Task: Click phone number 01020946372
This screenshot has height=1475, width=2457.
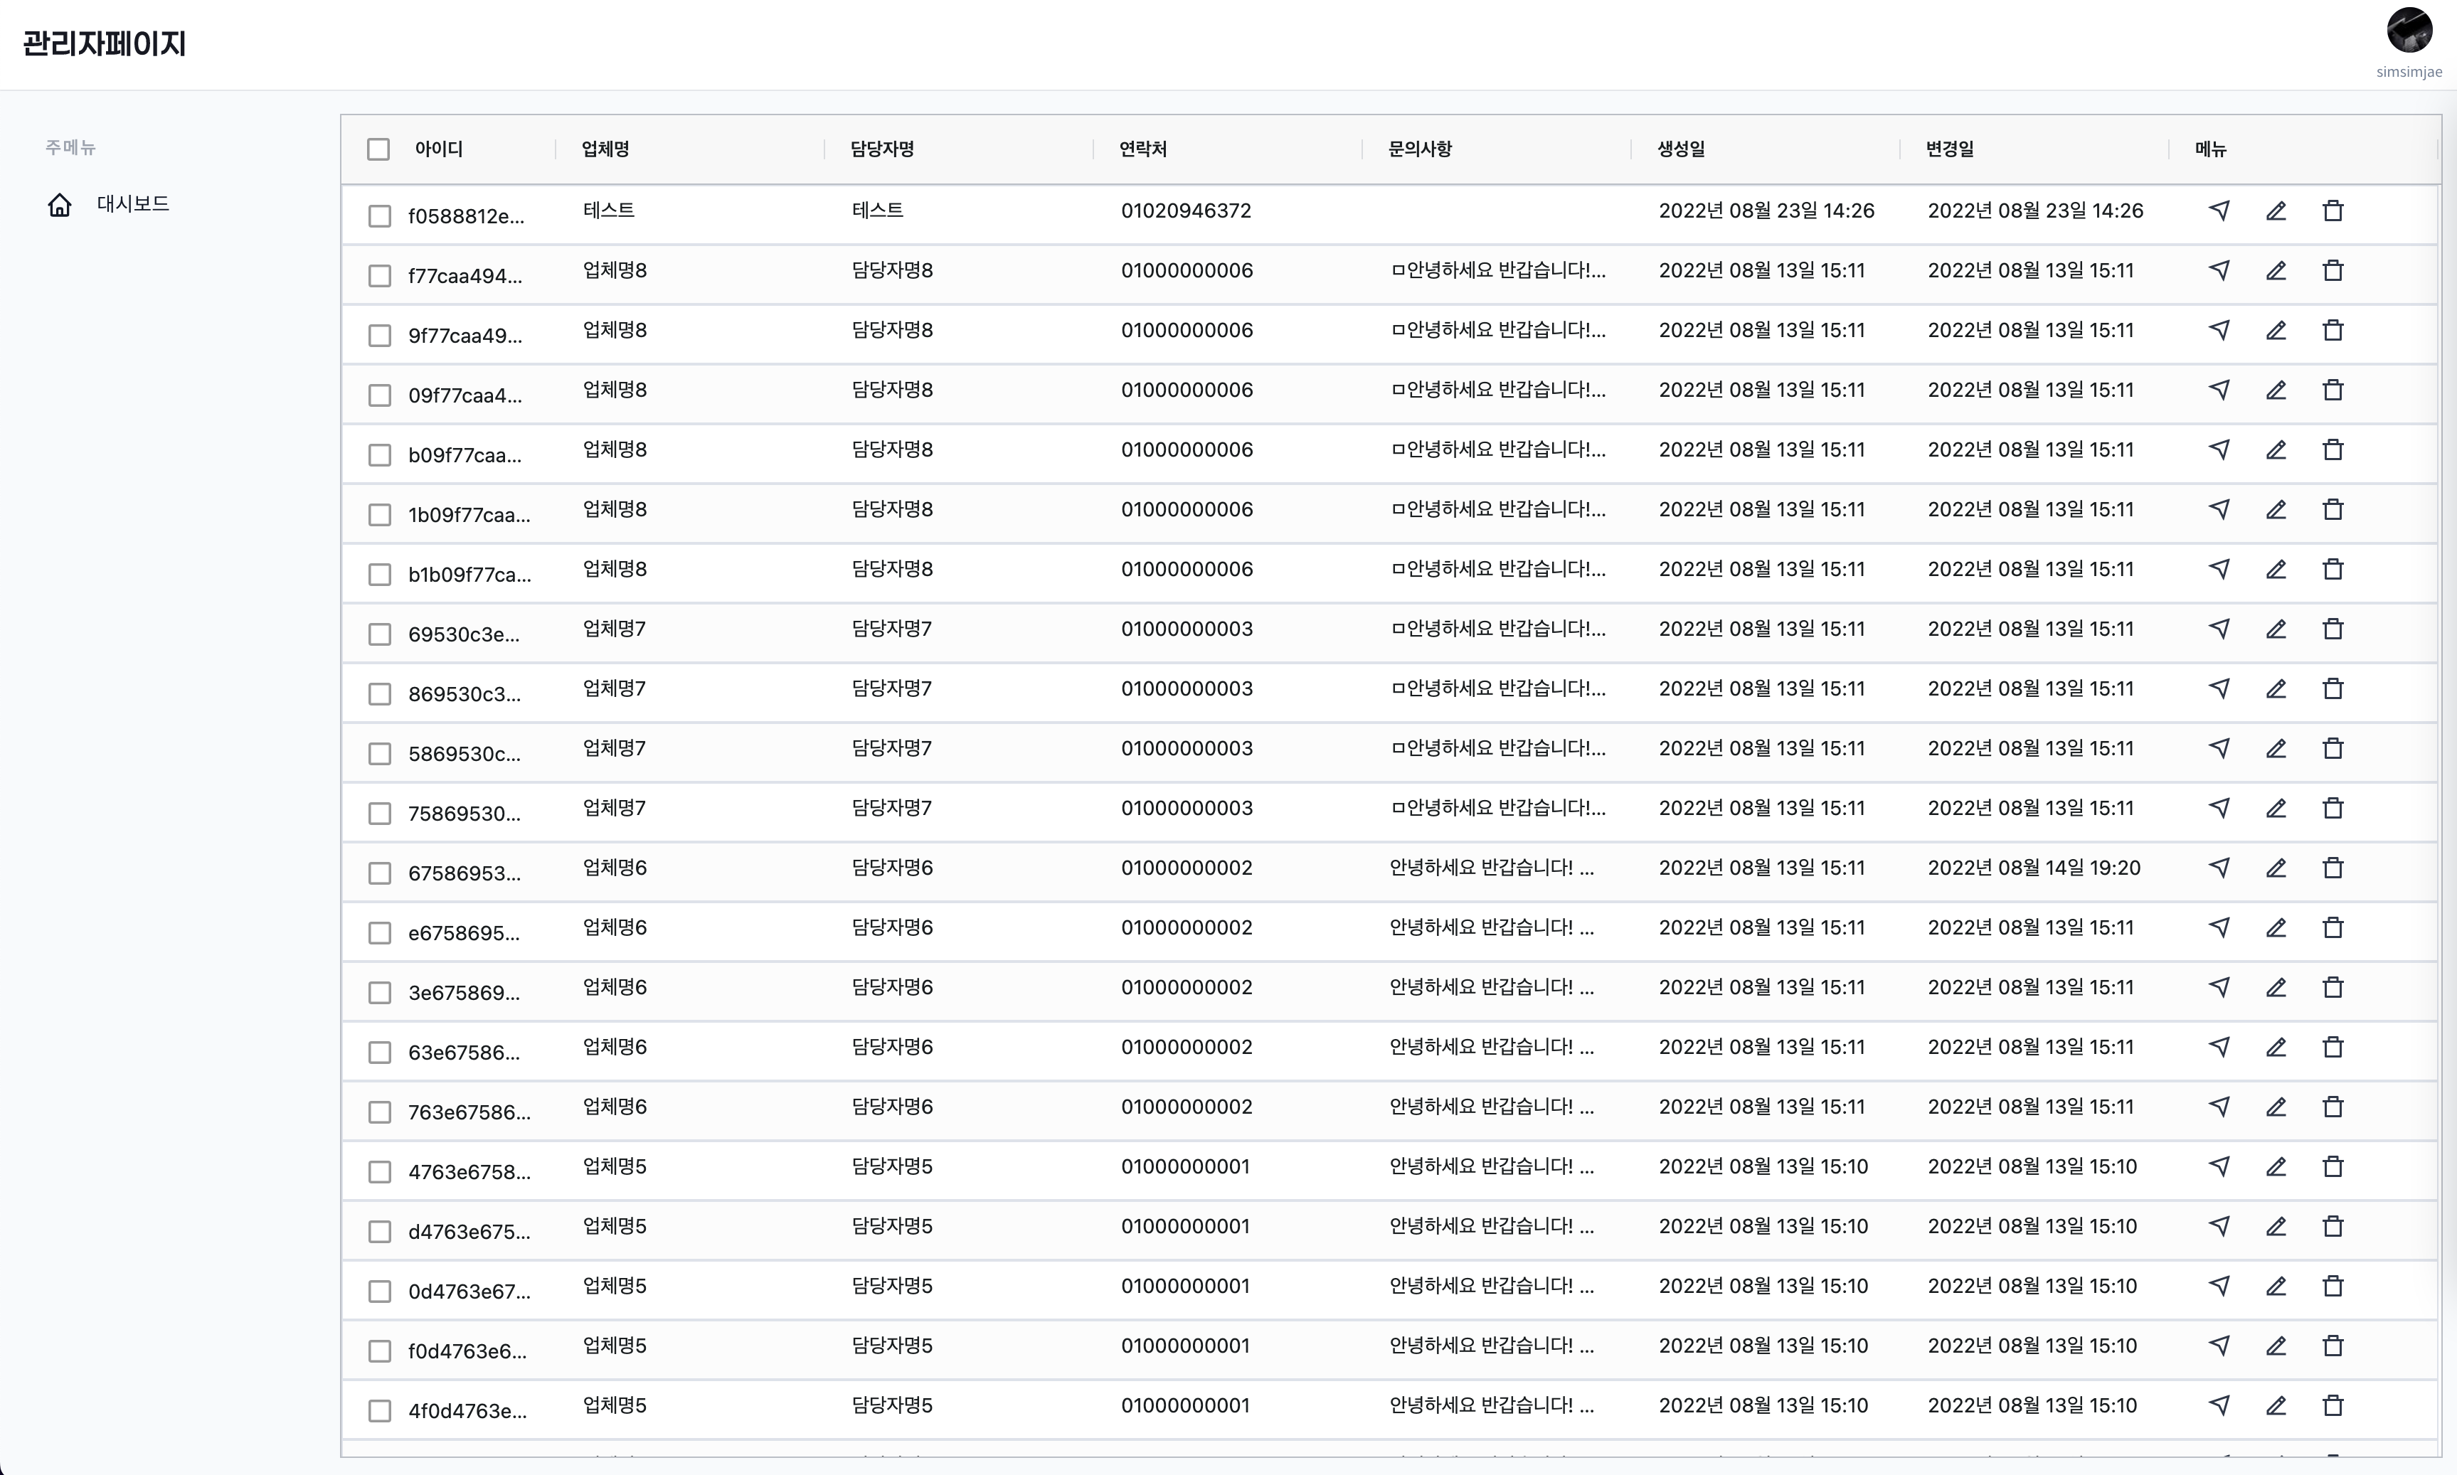Action: pos(1186,211)
